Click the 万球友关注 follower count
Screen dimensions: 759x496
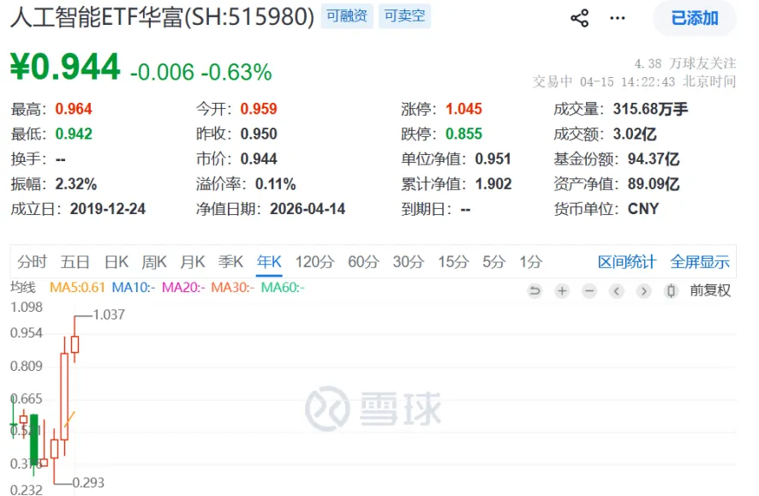[x=685, y=63]
